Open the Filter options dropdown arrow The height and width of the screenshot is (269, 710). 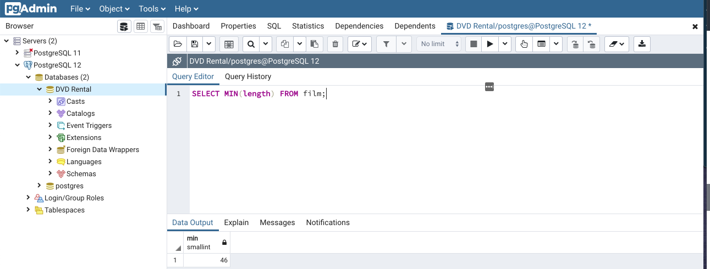pos(404,44)
